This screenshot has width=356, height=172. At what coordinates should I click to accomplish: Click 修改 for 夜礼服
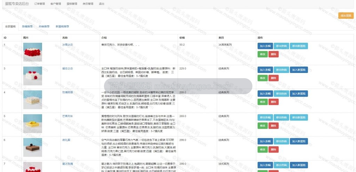coord(262,149)
